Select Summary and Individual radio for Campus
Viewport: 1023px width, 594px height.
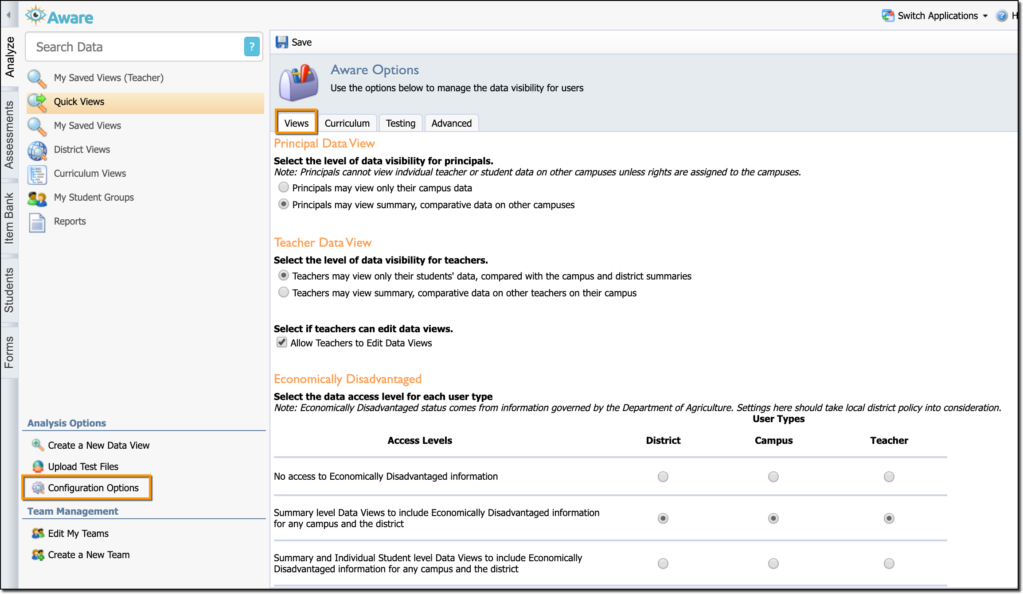[773, 563]
